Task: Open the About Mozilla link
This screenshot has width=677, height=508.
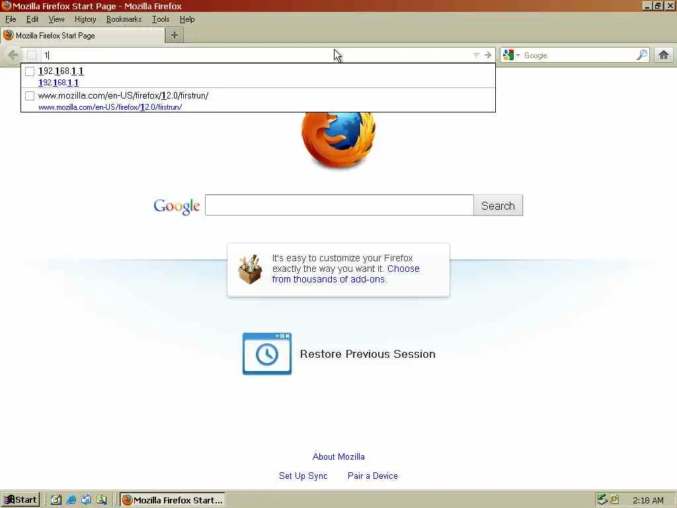Action: pyautogui.click(x=338, y=456)
